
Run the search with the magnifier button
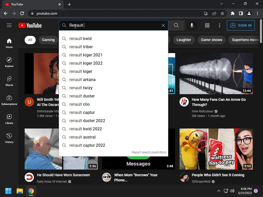[176, 25]
